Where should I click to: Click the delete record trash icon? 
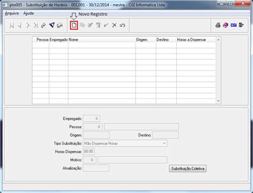point(98,25)
